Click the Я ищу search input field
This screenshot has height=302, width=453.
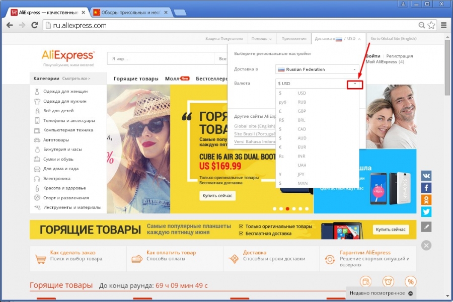click(161, 59)
